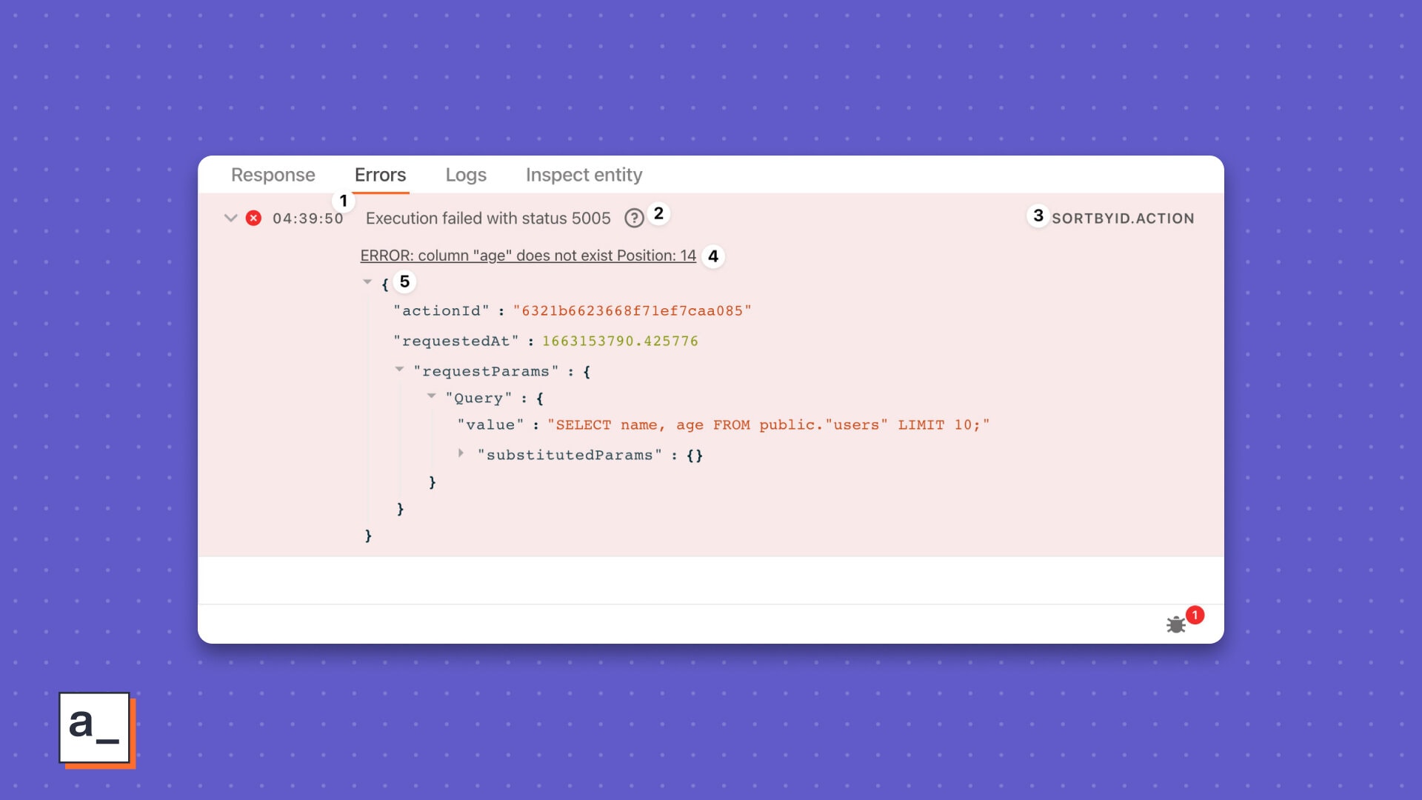
Task: Open the column age does not exist link
Action: coord(528,256)
